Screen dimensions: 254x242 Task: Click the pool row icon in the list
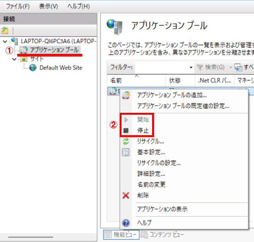113,91
